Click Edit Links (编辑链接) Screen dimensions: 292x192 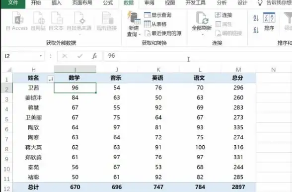point(228,33)
